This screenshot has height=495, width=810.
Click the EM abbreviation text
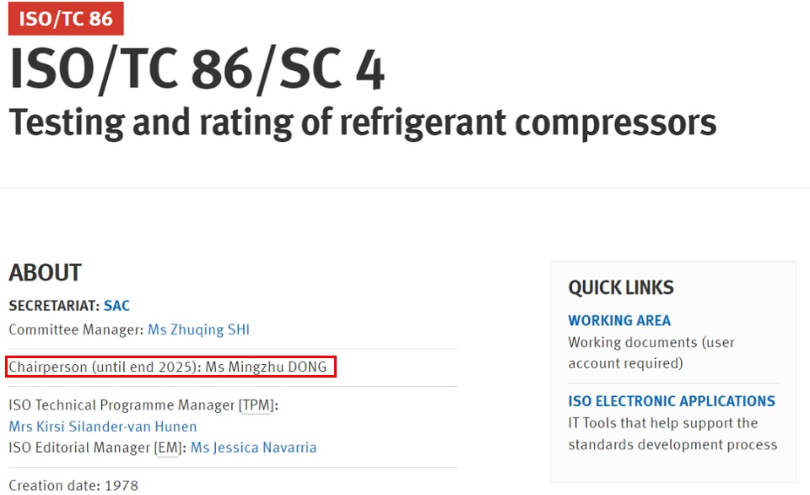(168, 448)
